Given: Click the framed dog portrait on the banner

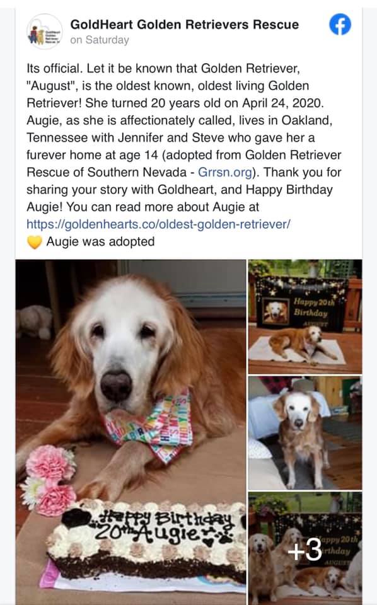Looking at the screenshot, I should 275,311.
